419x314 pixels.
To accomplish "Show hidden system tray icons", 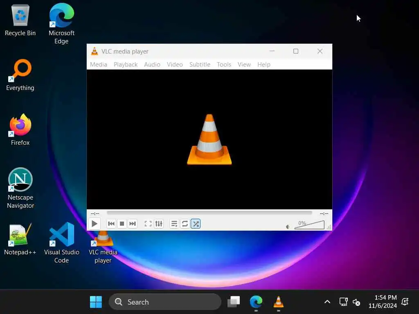I will click(327, 302).
